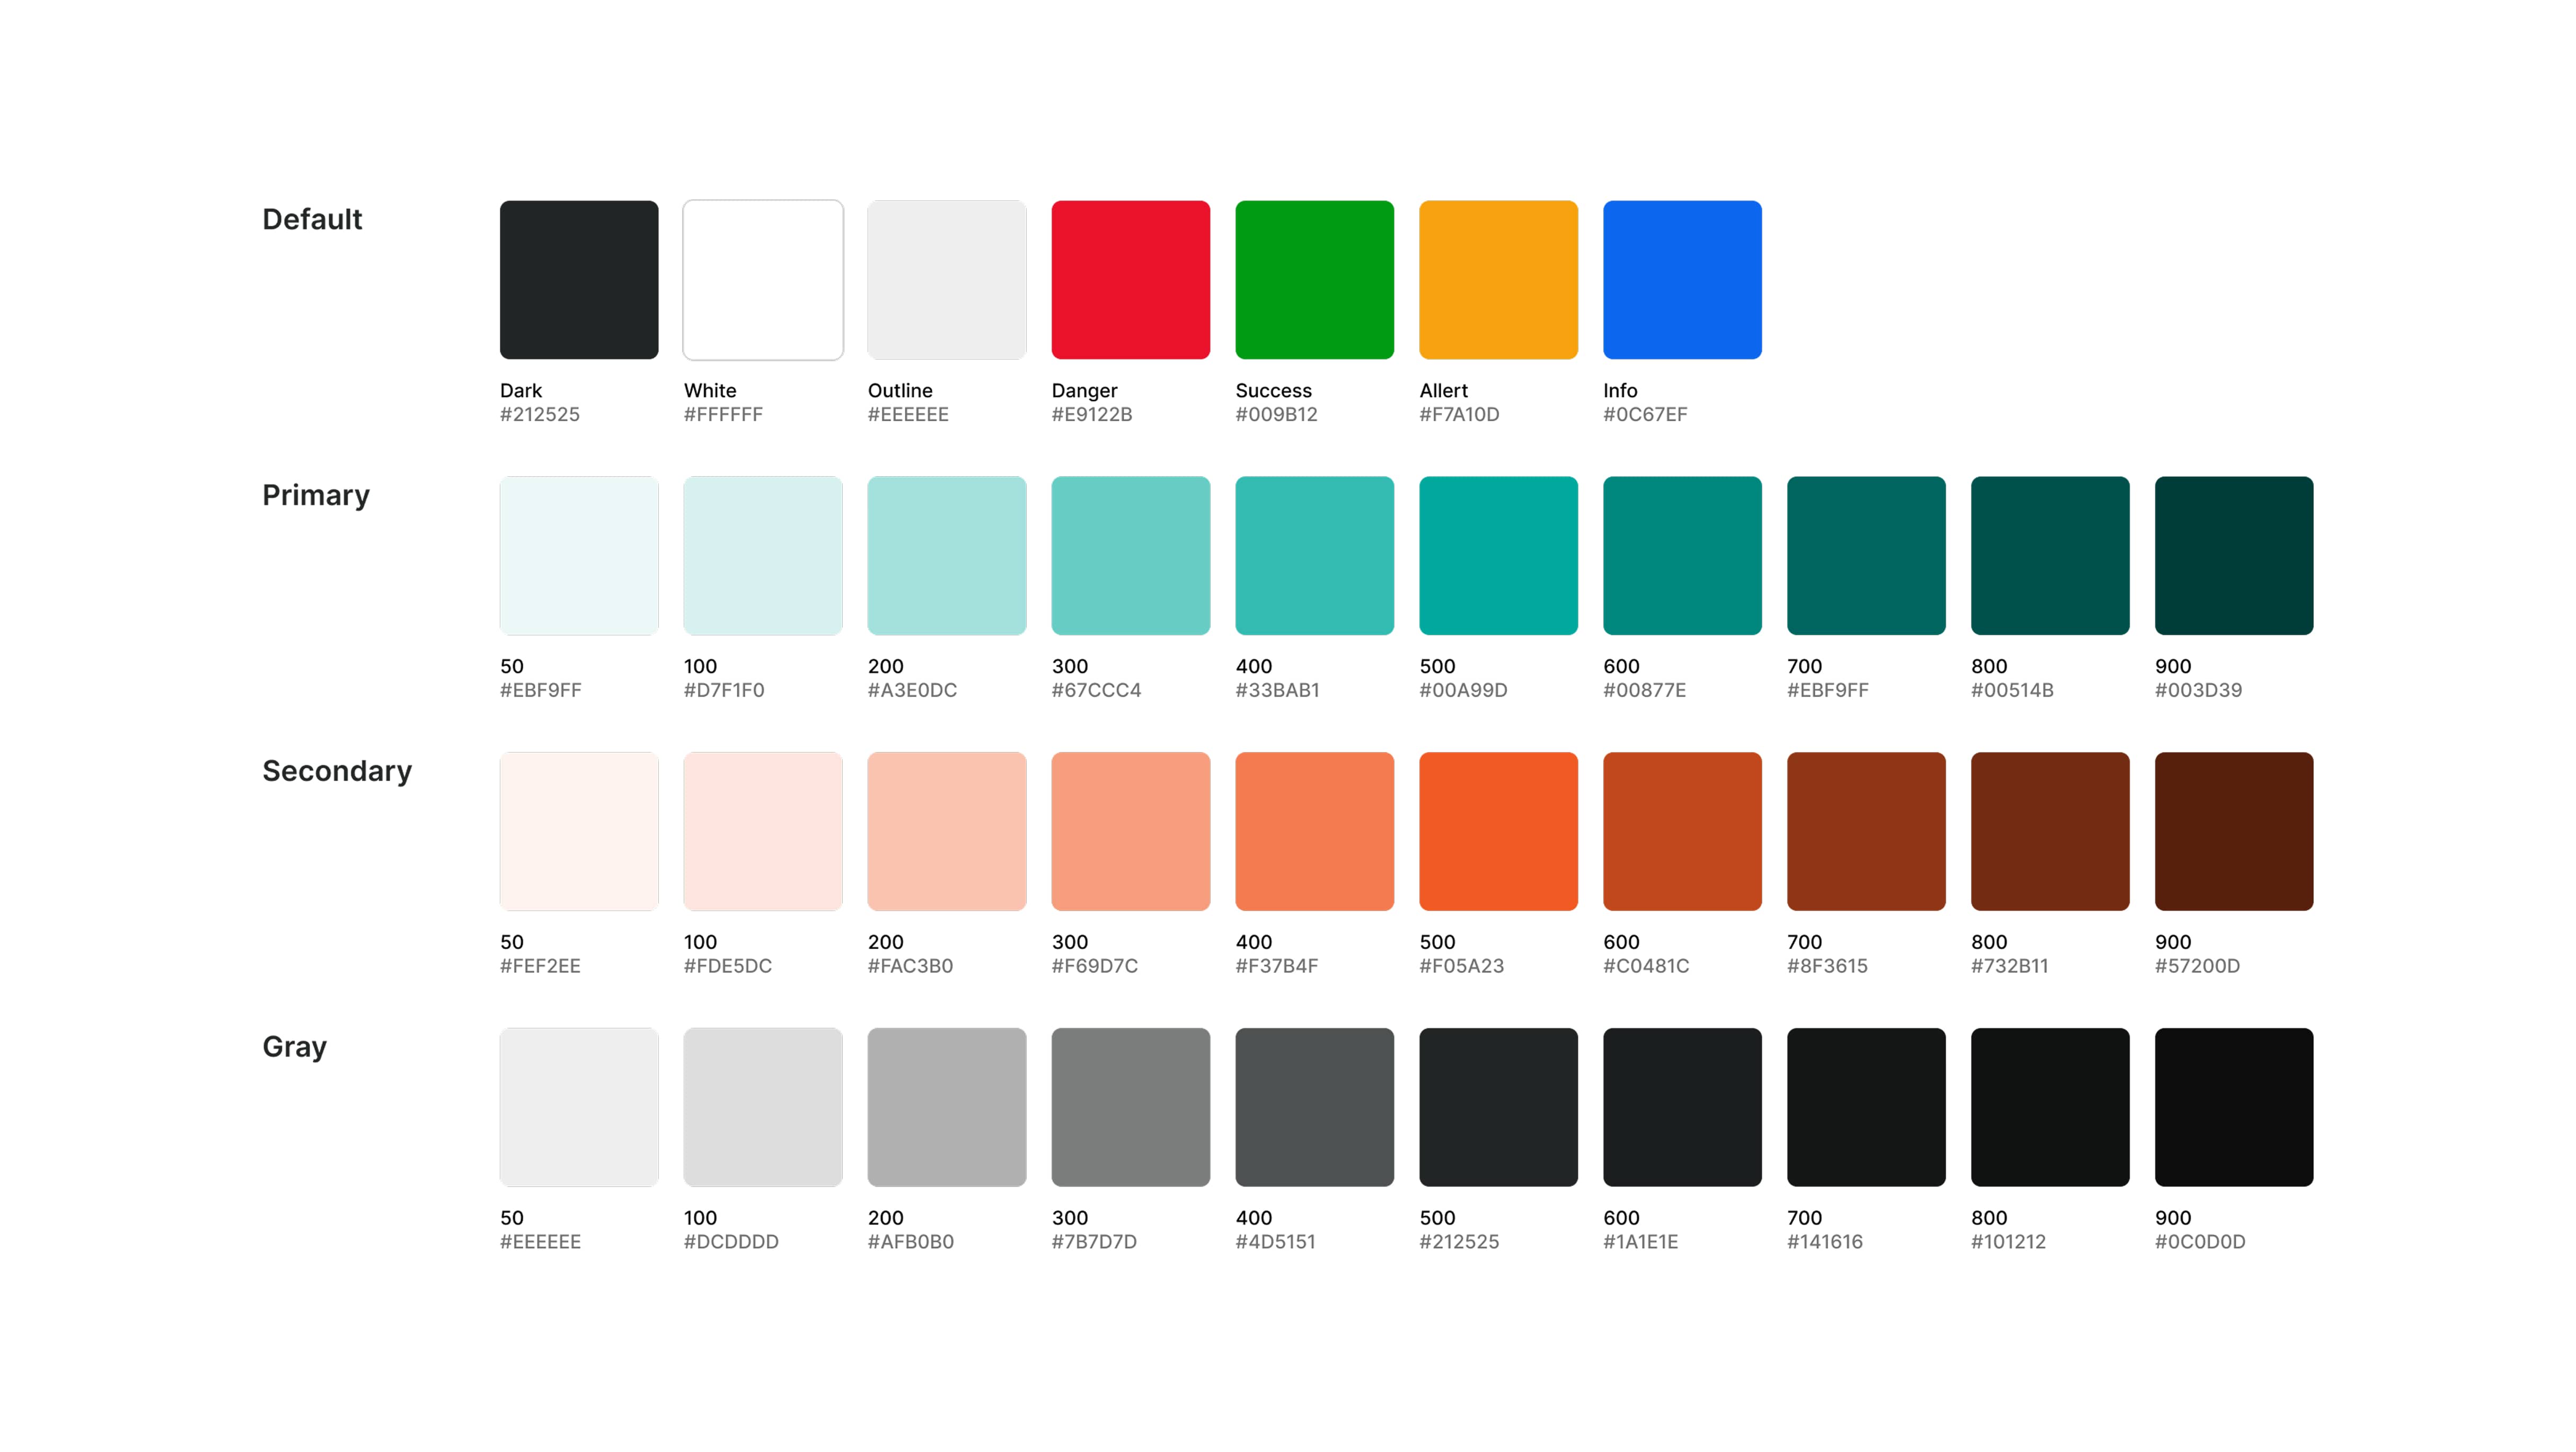Select Secondary 300 swatch #F69D7C
Viewport: 2576px width, 1452px height.
click(1131, 832)
